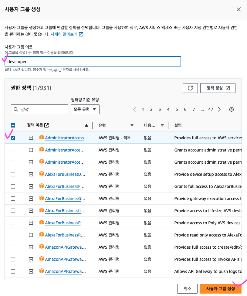247x296 pixels.
Task: Toggle the select-all header checkbox
Action: [x=13, y=125]
